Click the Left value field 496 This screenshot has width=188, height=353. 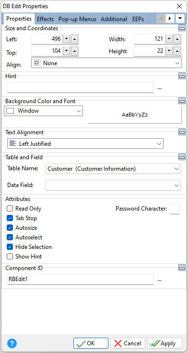47,39
